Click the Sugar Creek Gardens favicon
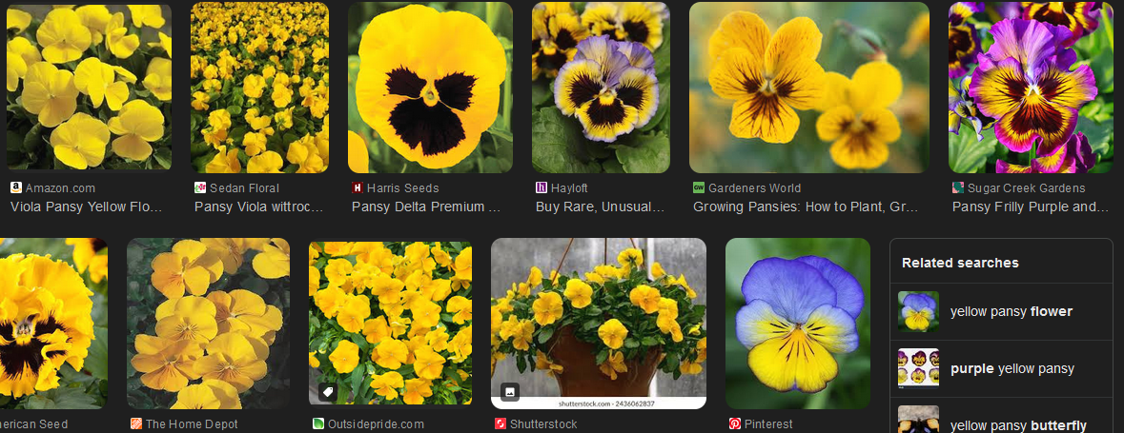The image size is (1124, 433). [x=958, y=188]
